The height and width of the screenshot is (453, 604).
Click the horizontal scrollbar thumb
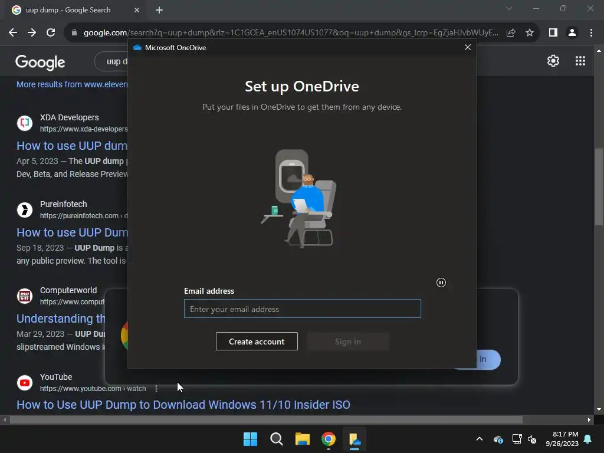click(266, 419)
